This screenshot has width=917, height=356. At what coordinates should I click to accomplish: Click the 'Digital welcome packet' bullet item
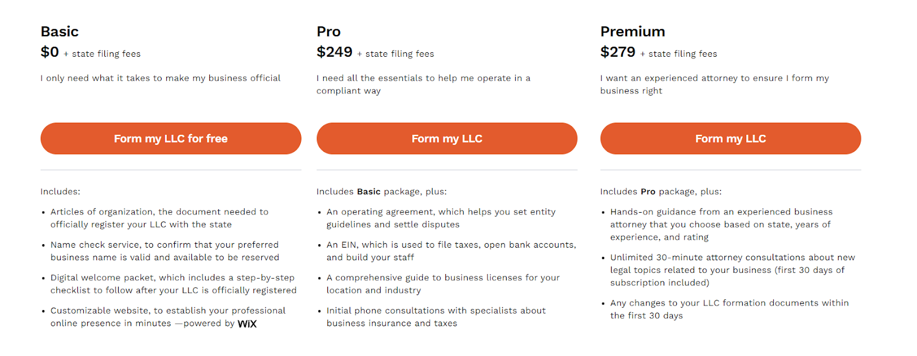coord(174,284)
